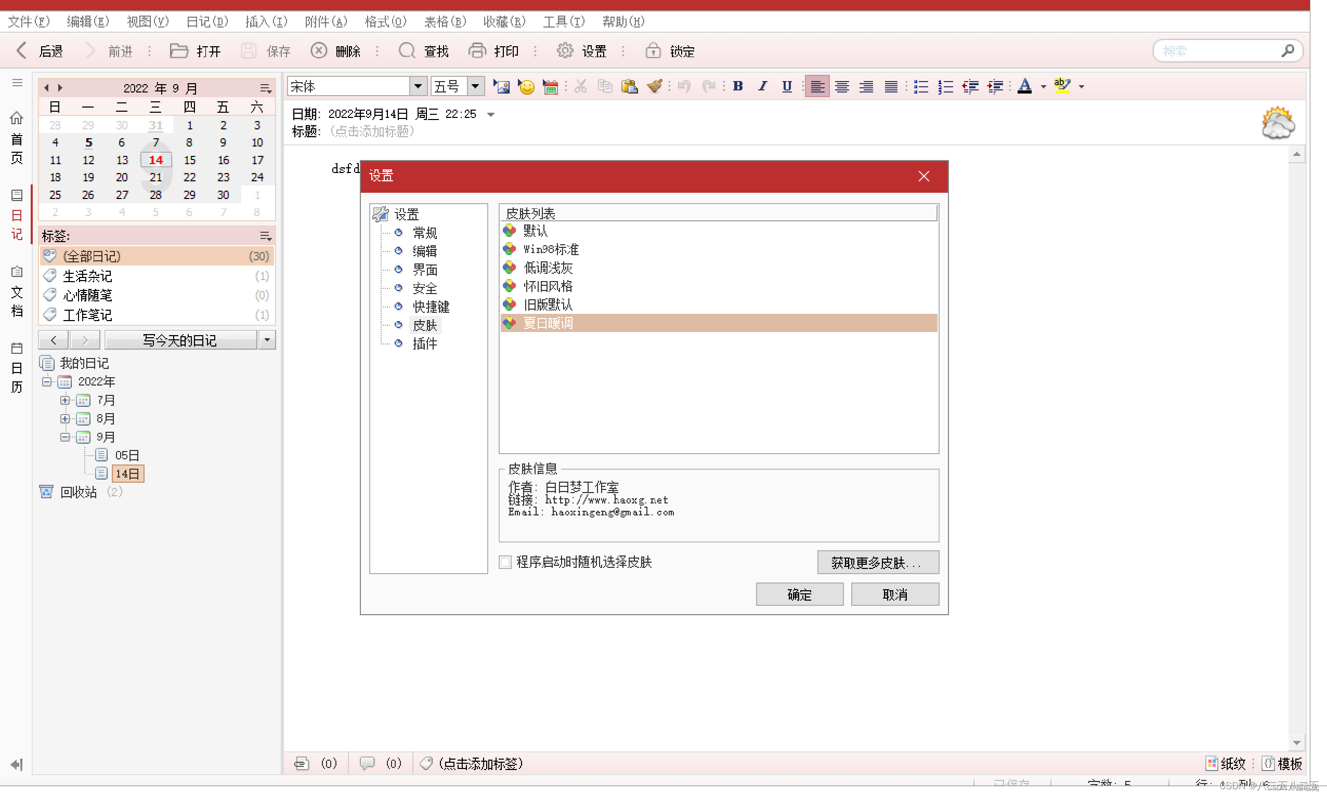Click 确定 to confirm settings
The width and height of the screenshot is (1327, 796).
(x=800, y=594)
